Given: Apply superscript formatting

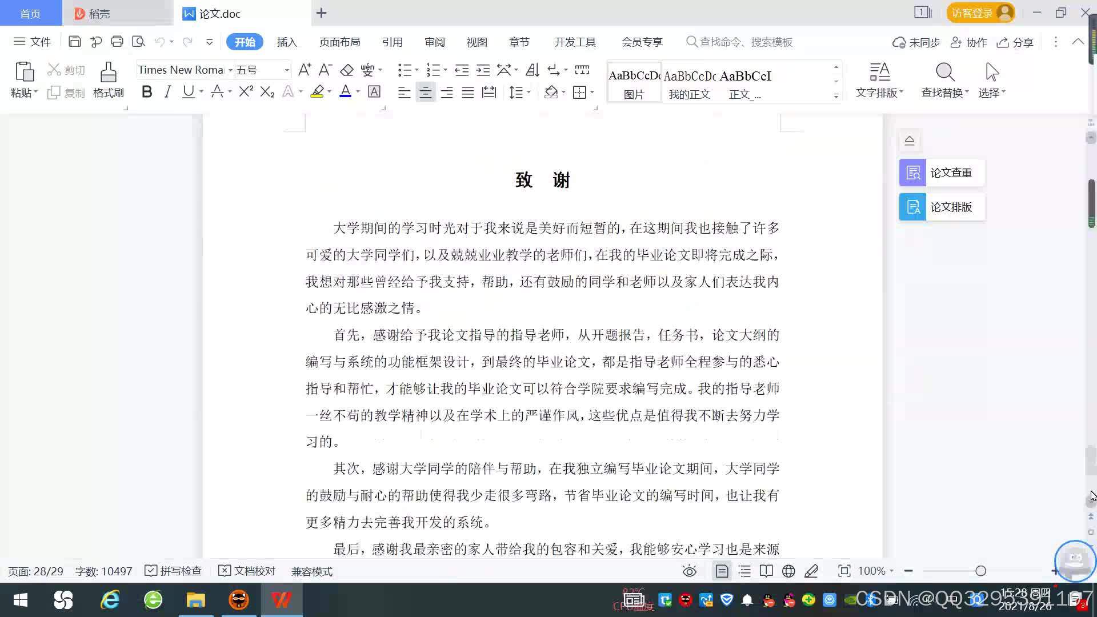Looking at the screenshot, I should click(246, 91).
